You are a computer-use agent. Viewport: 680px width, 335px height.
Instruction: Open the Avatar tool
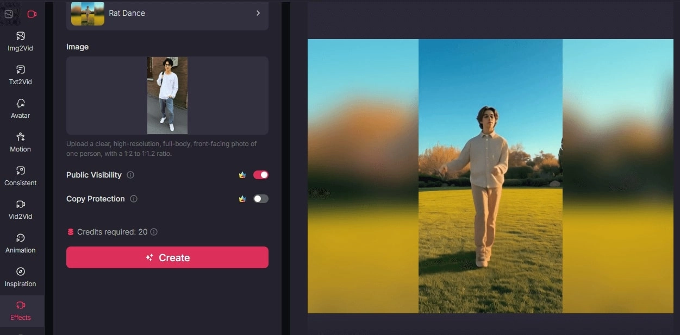point(21,109)
